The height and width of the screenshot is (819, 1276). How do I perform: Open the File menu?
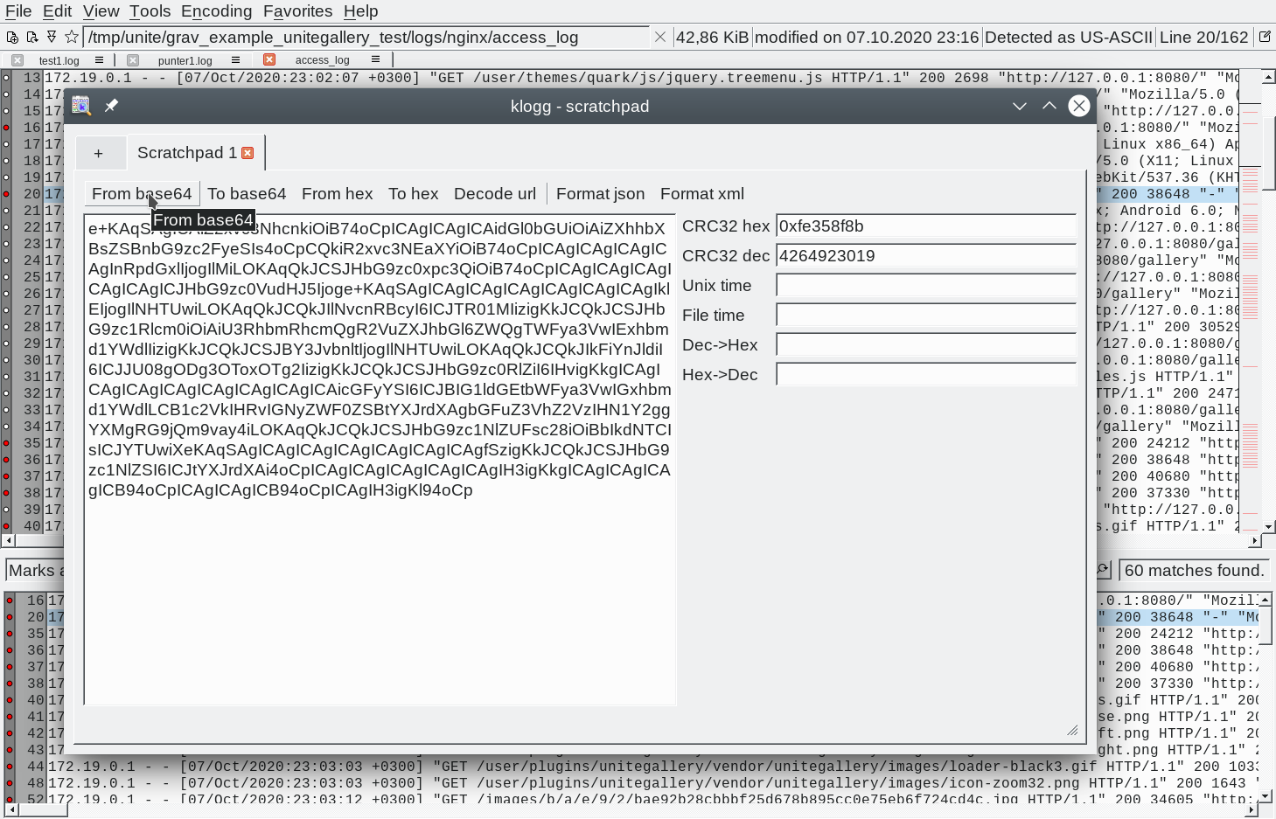click(18, 11)
